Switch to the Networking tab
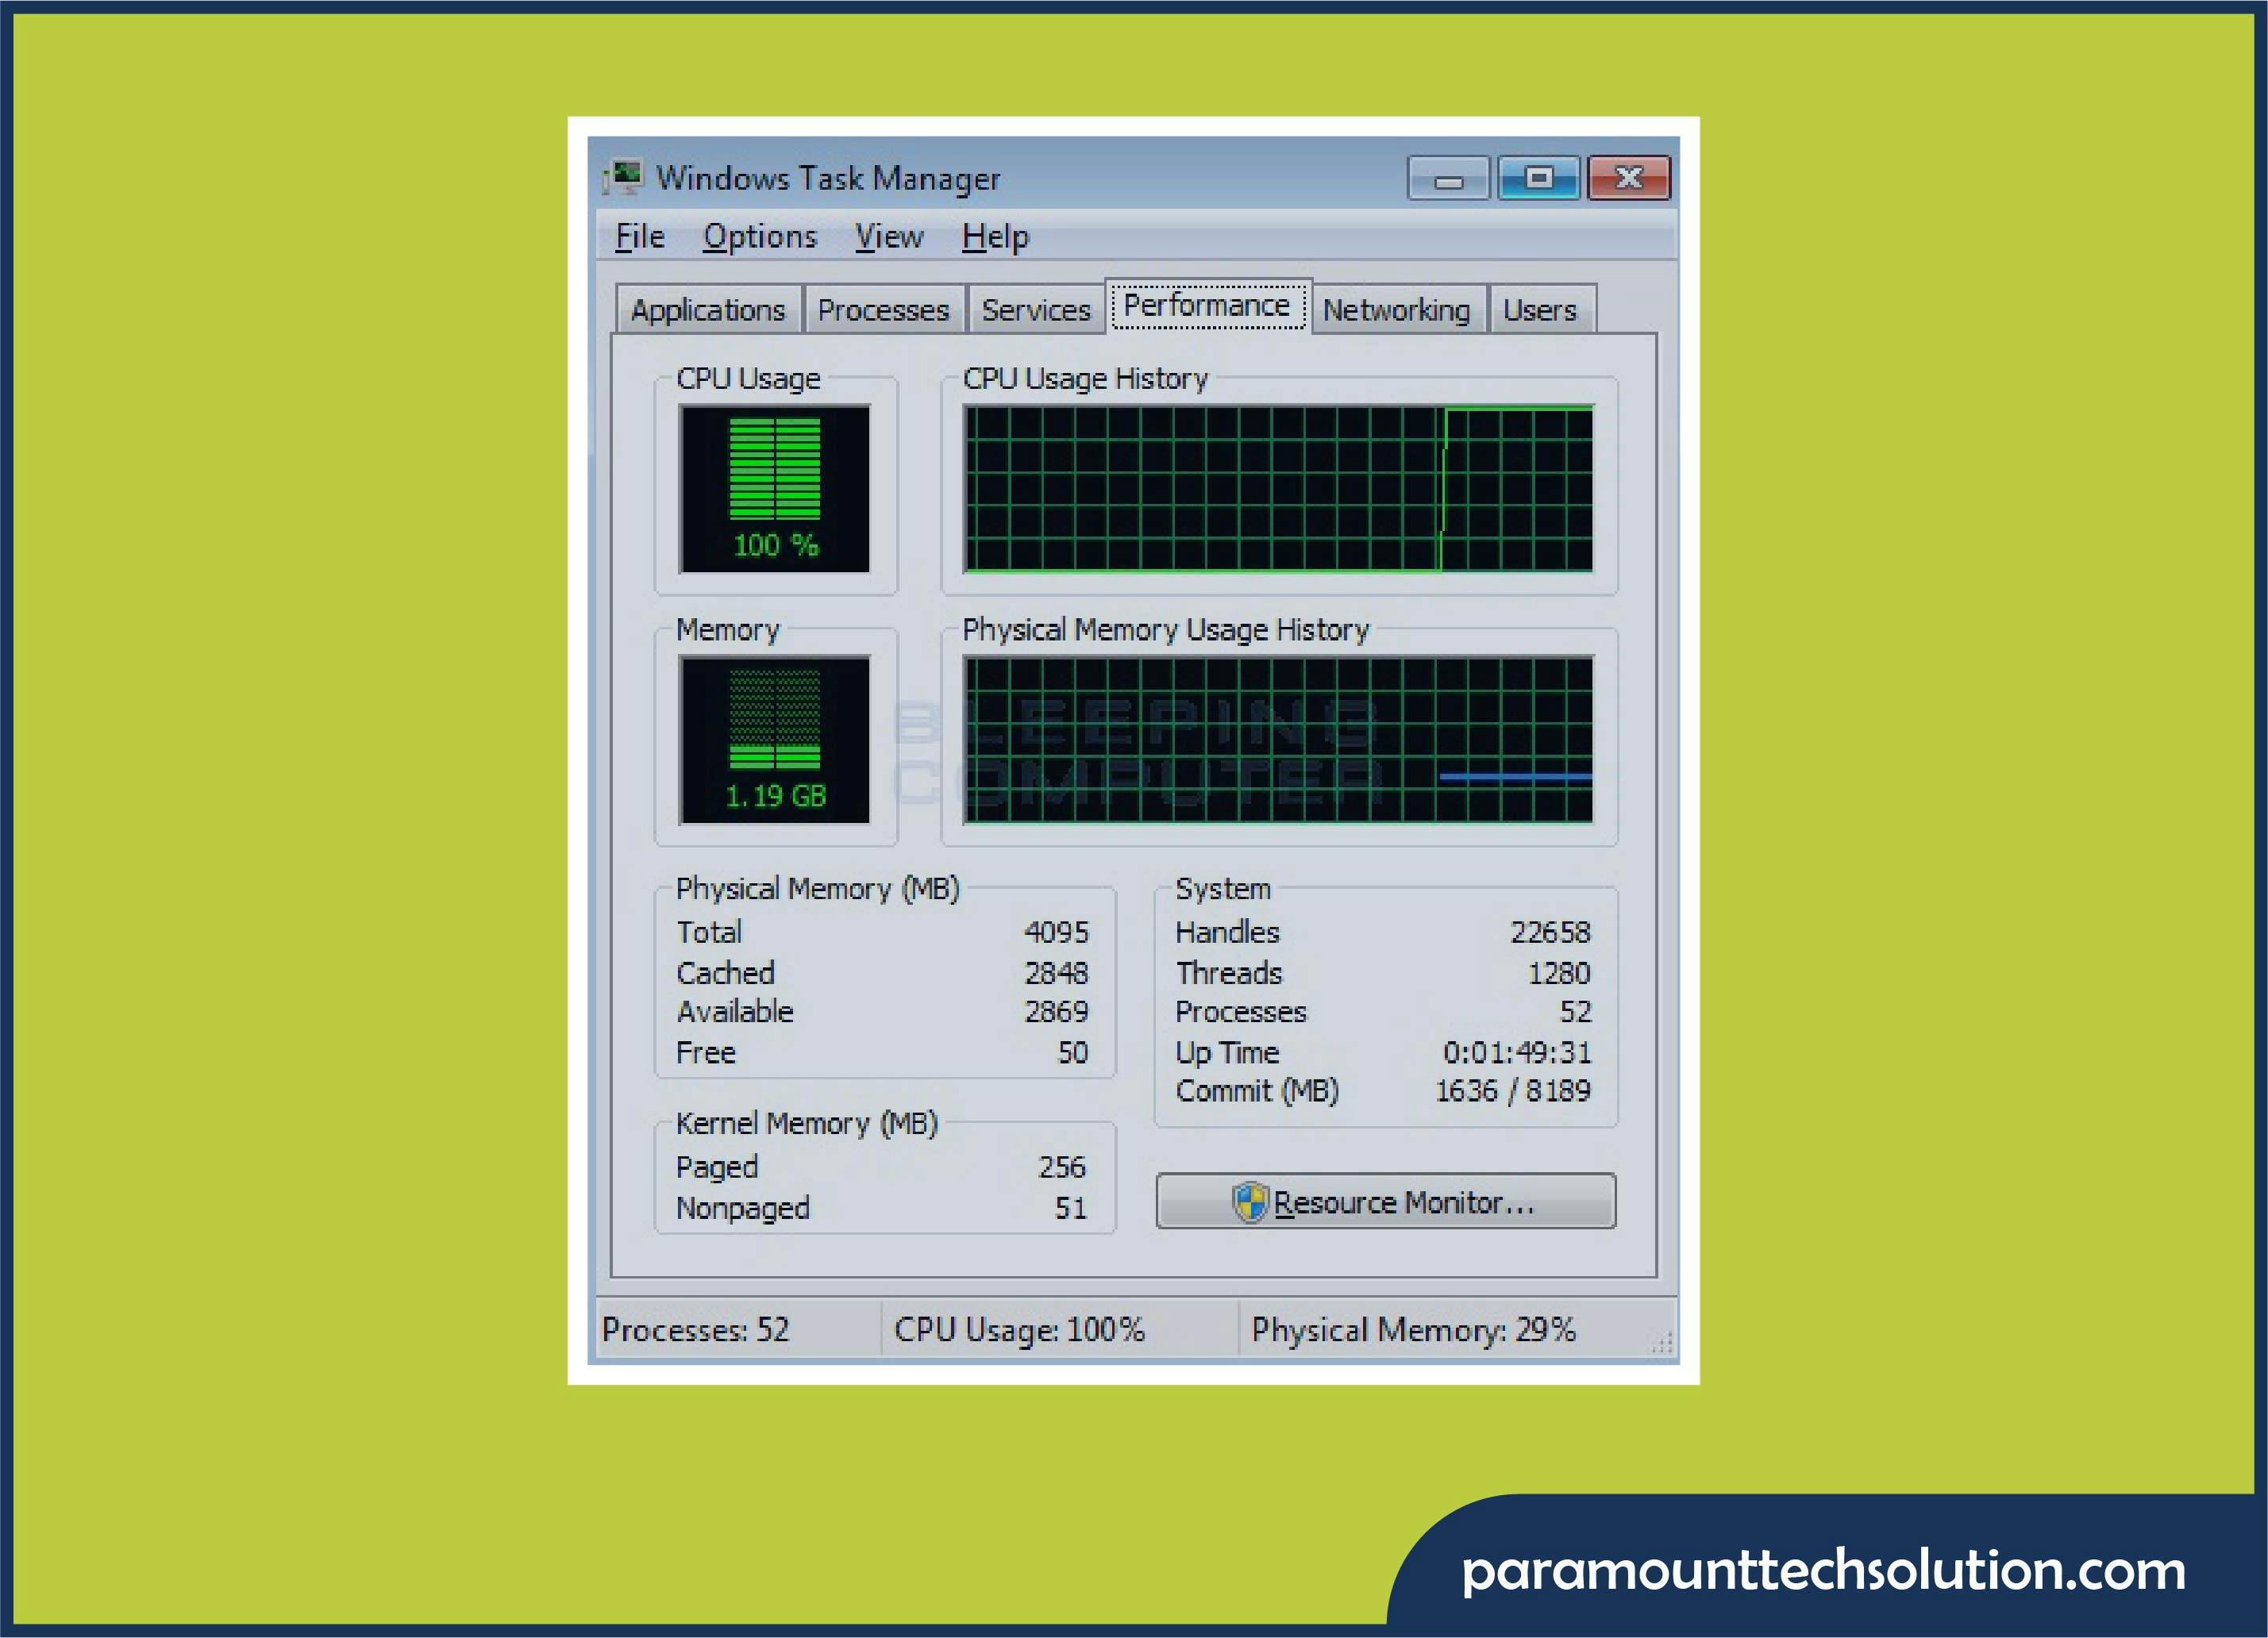The height and width of the screenshot is (1638, 2268). pos(1396,310)
